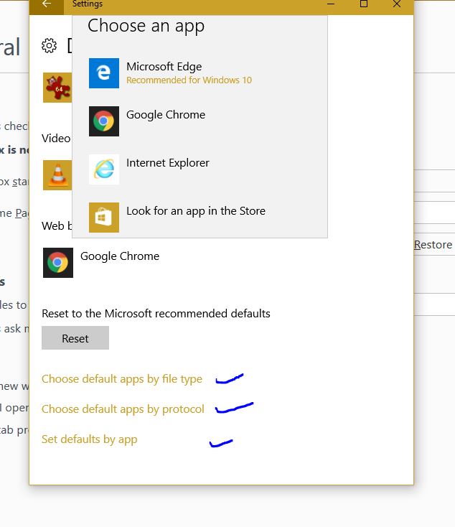Click the Settings window title text

tap(88, 4)
